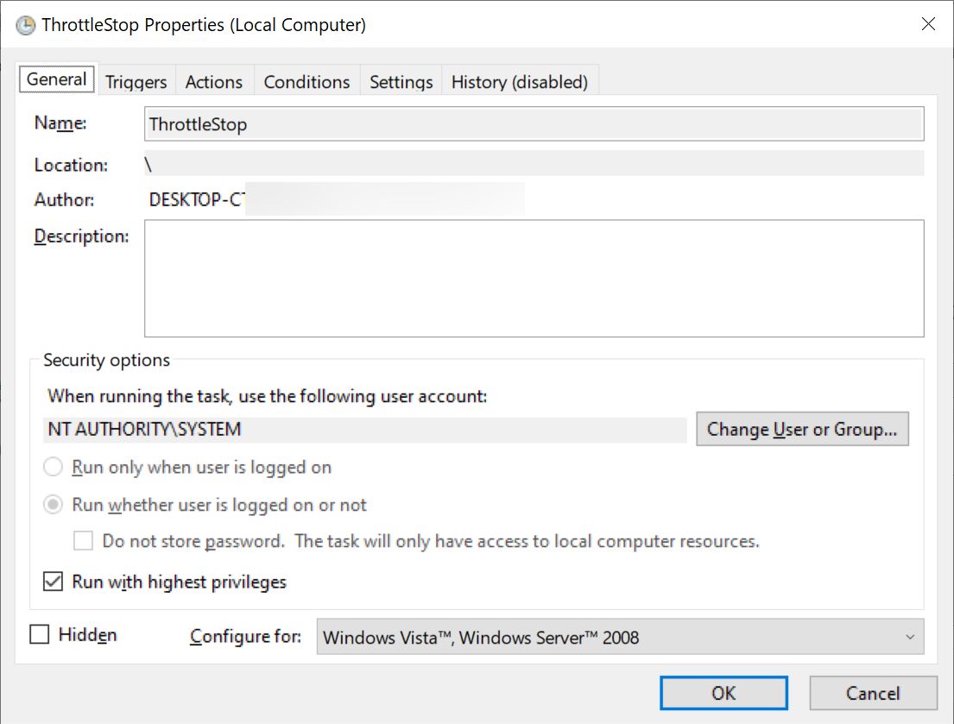This screenshot has width=954, height=724.
Task: Close the ThrottleStop Properties dialog
Action: (928, 23)
